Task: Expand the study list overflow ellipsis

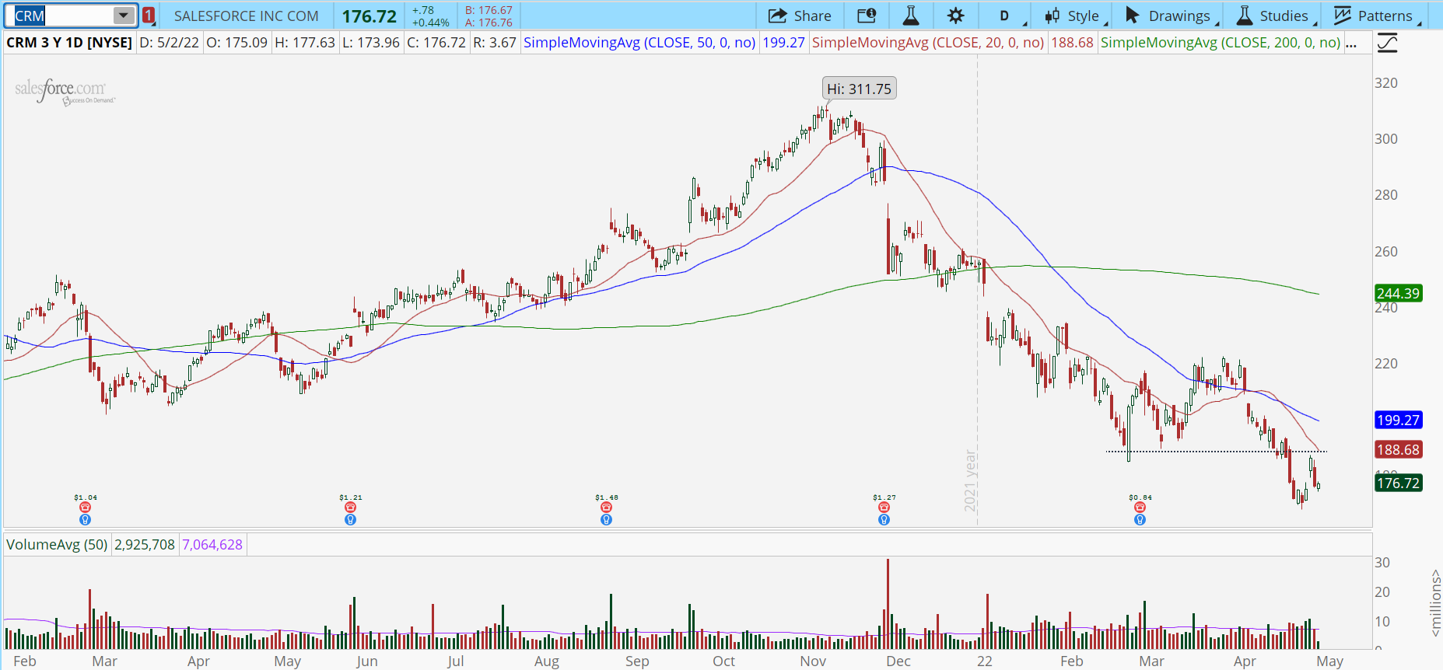Action: tap(1352, 44)
